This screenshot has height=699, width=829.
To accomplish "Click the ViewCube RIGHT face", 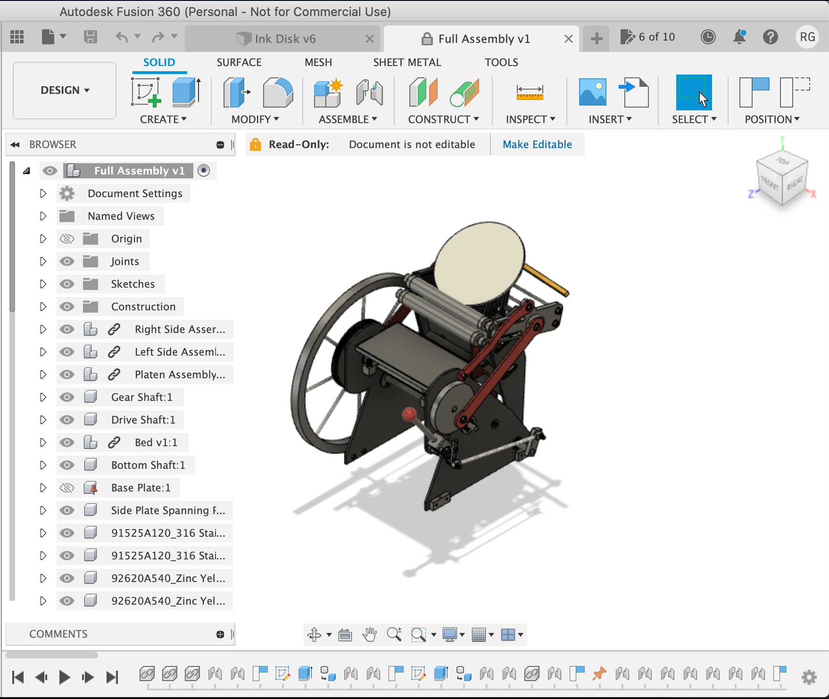I will coord(794,183).
